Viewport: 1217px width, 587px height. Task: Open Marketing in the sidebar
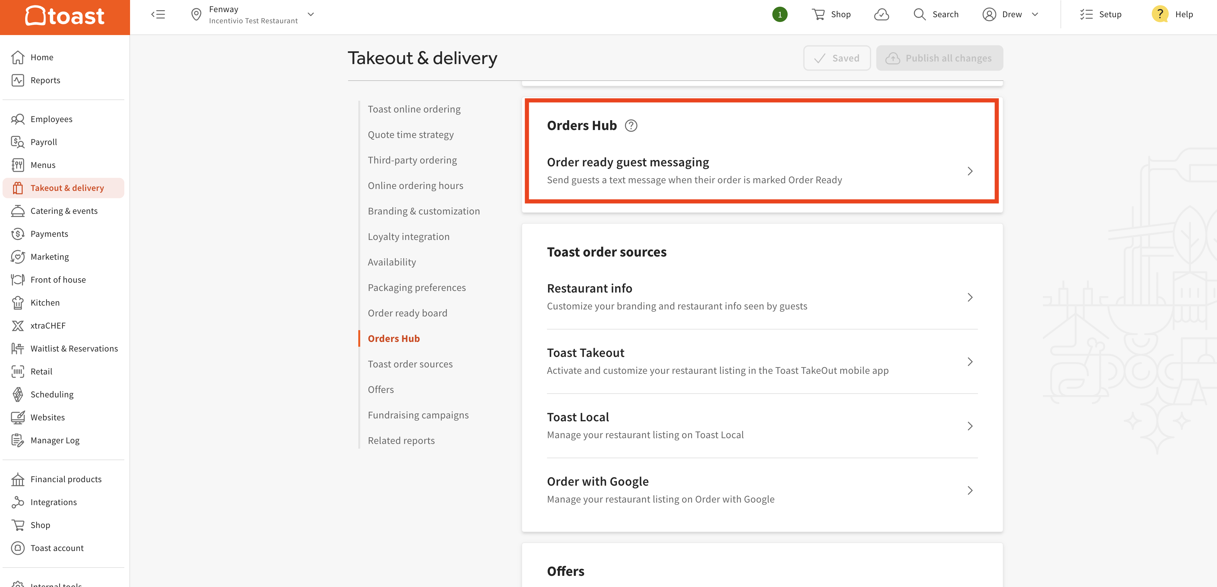tap(63, 257)
